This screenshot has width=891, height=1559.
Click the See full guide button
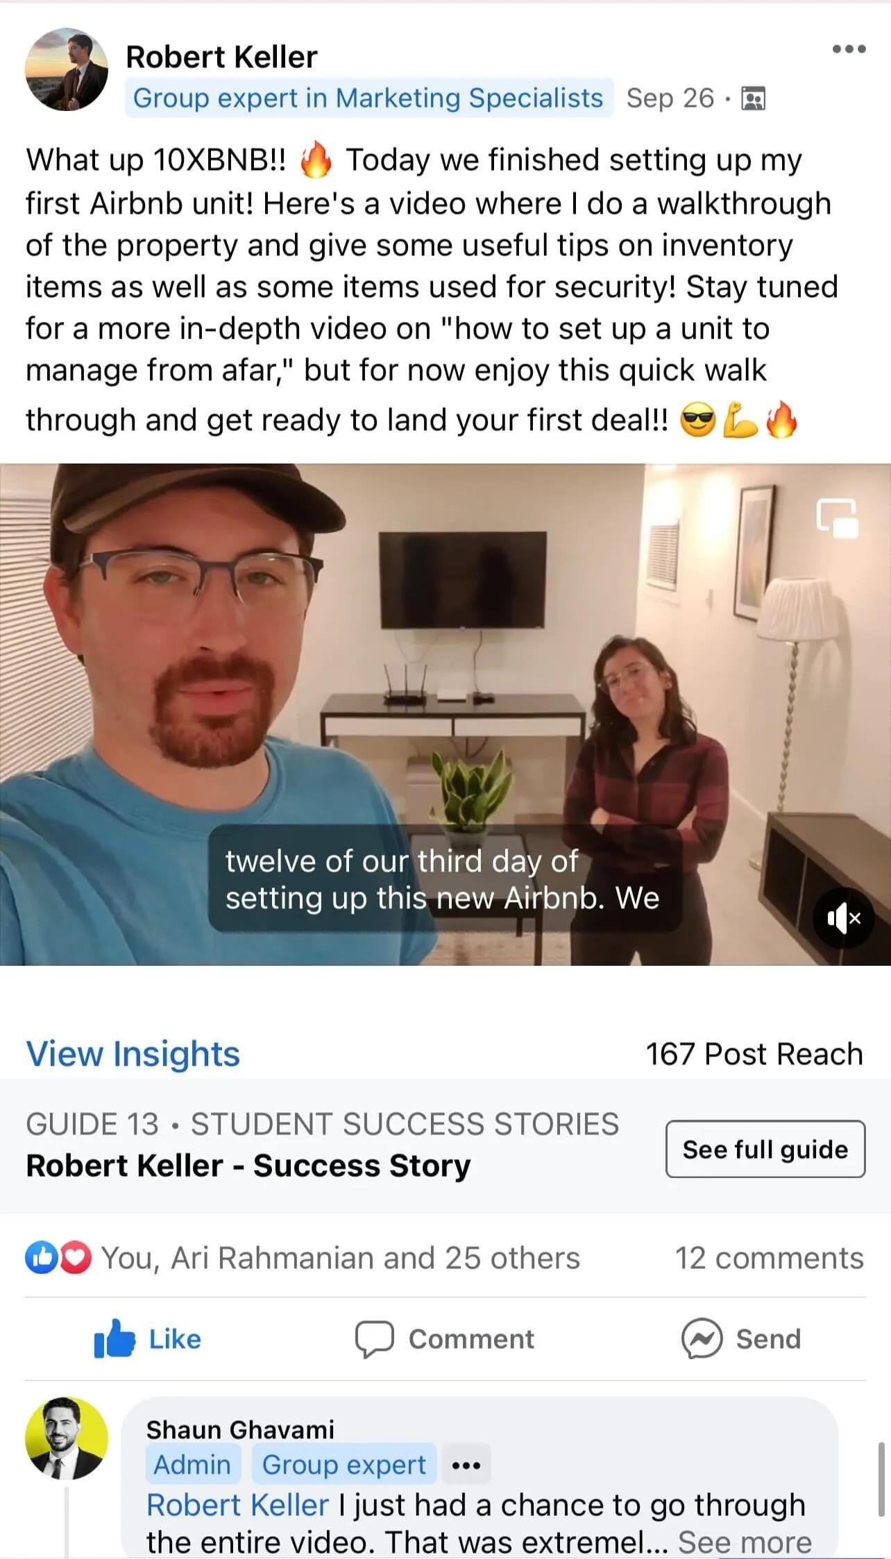[765, 1149]
